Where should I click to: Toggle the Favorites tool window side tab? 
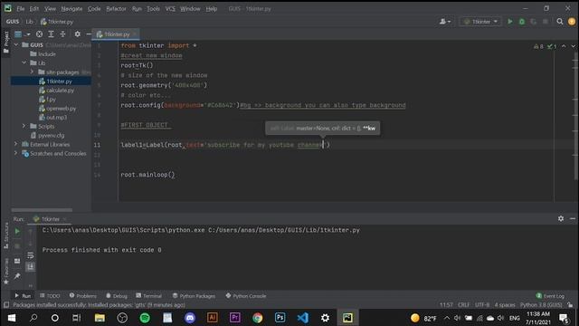pos(6,272)
